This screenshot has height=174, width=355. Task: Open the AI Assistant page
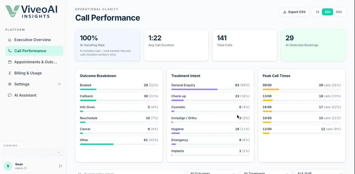click(34, 95)
